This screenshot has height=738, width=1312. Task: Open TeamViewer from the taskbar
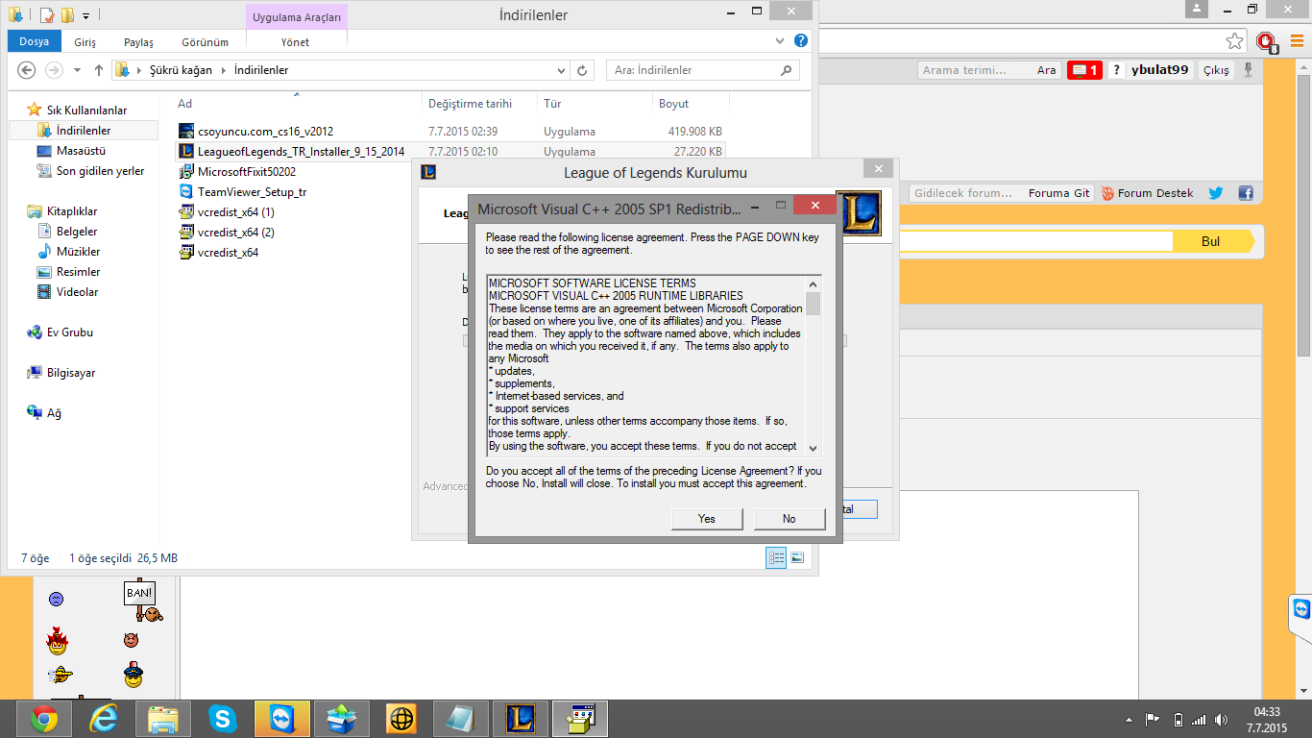point(282,719)
